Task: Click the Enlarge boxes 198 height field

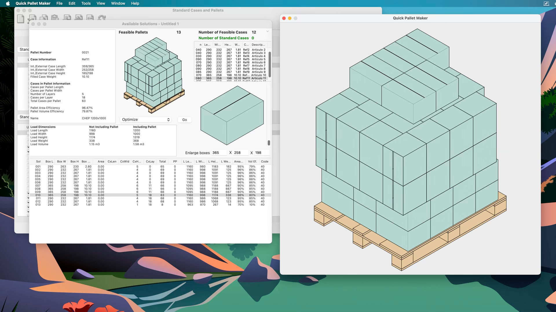Action: [261, 153]
